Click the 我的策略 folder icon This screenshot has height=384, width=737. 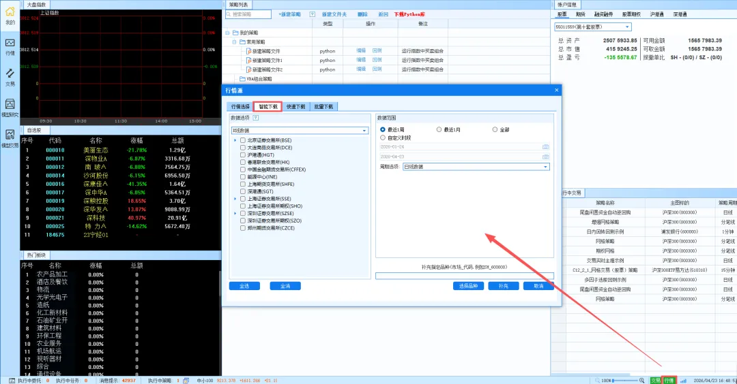point(235,33)
